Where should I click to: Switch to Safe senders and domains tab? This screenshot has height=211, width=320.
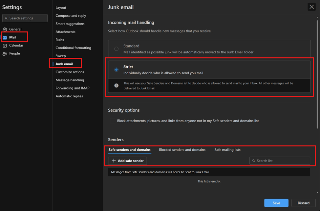pos(129,150)
